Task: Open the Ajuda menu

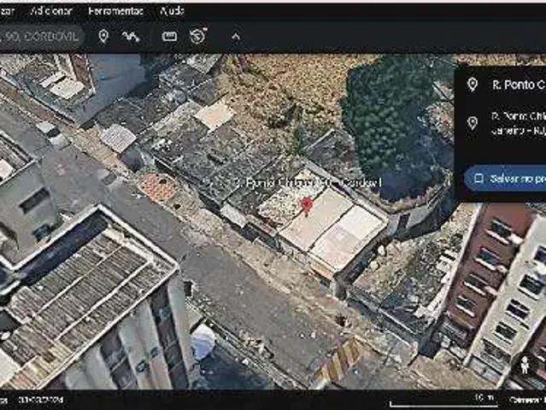Action: point(172,11)
